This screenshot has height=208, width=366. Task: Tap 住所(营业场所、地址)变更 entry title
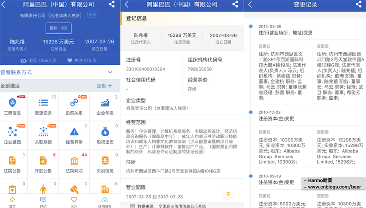[285, 33]
